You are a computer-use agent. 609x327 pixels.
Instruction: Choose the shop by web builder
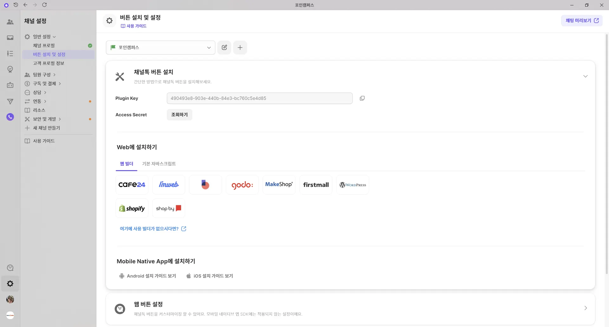[169, 208]
